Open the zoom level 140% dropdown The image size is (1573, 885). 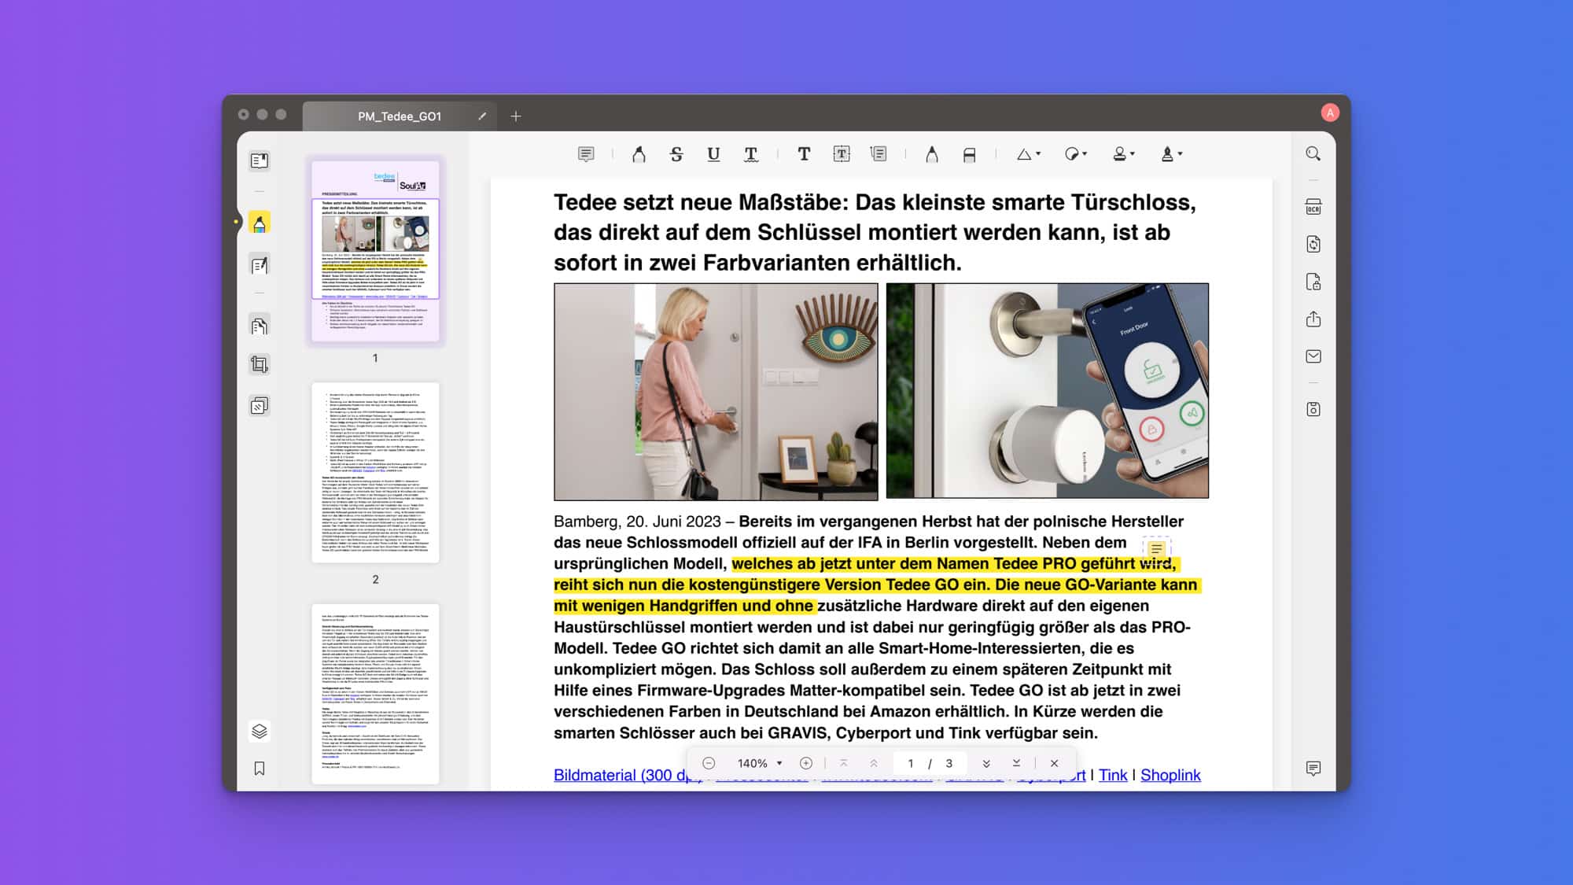click(760, 763)
